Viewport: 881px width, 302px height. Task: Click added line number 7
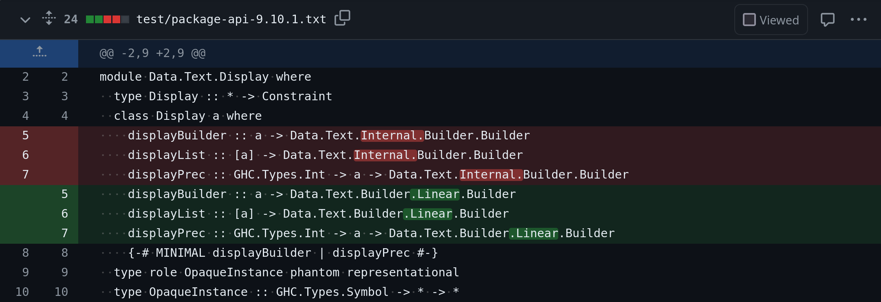pyautogui.click(x=64, y=234)
